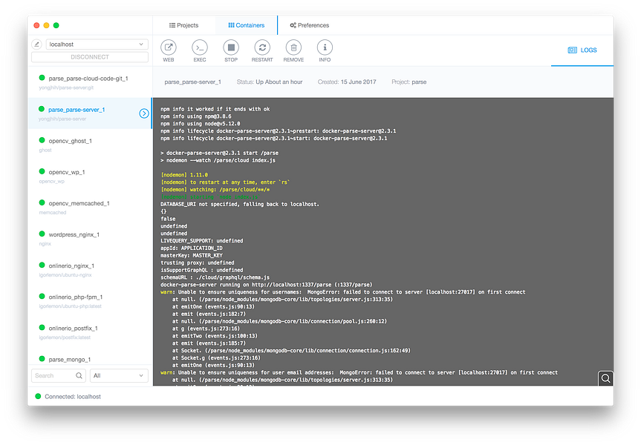This screenshot has height=445, width=641.
Task: Open log search magnifier button
Action: pos(605,378)
